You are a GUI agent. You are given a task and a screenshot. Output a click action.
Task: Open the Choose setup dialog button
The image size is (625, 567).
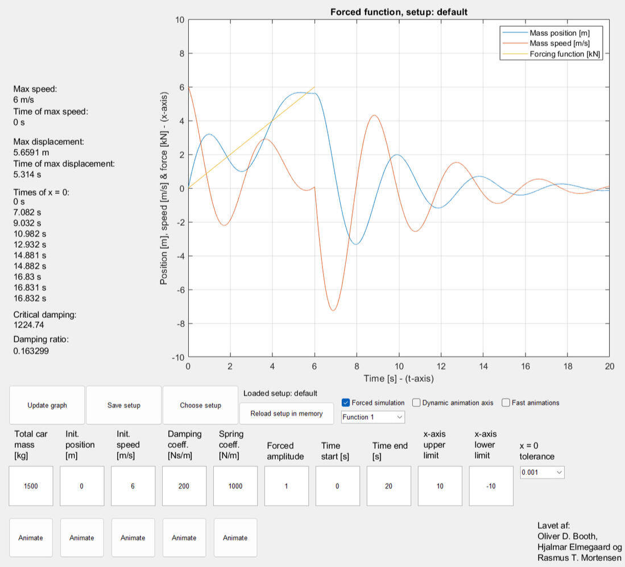point(200,405)
